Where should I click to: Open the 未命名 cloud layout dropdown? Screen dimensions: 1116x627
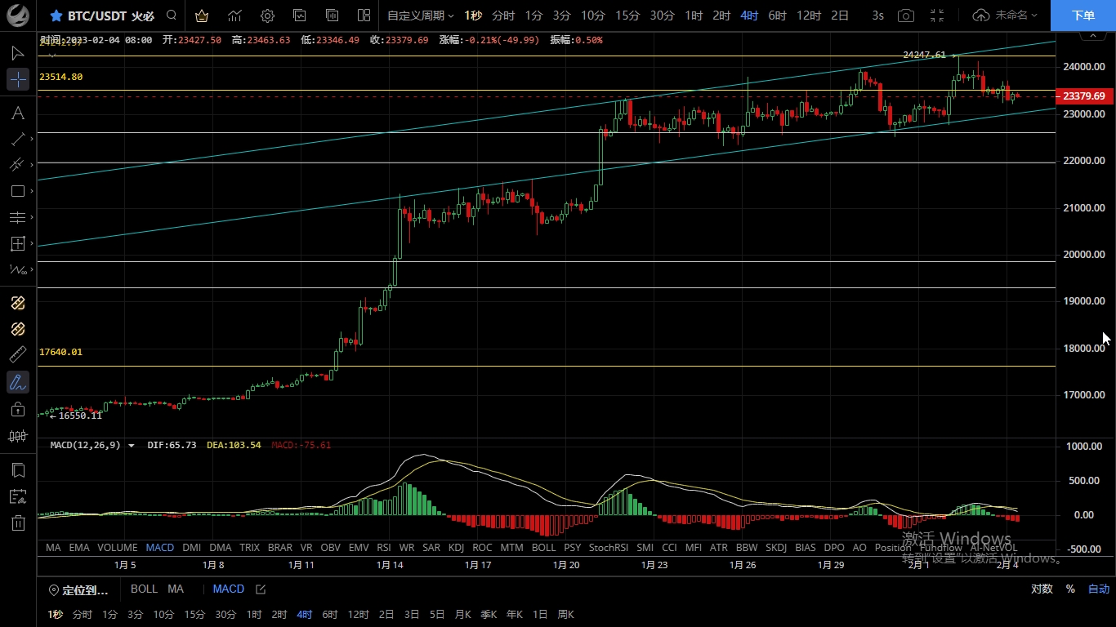1006,16
